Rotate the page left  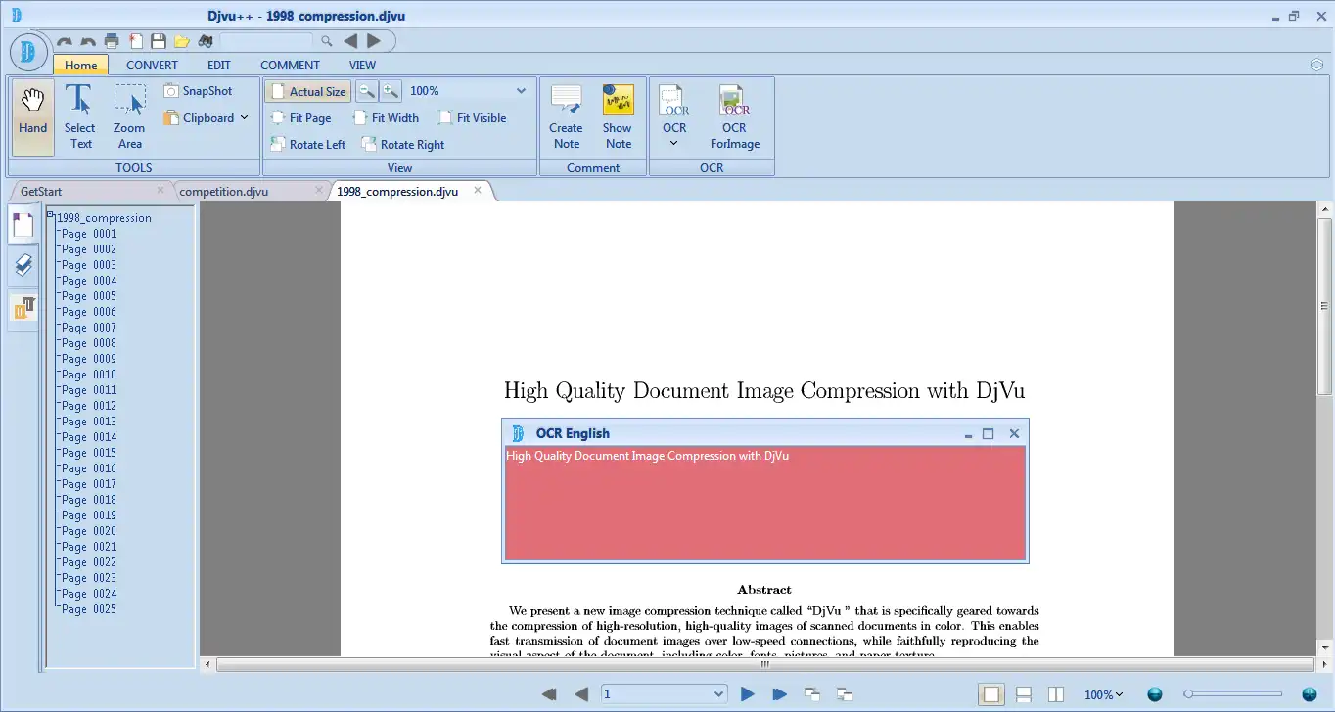pos(307,145)
